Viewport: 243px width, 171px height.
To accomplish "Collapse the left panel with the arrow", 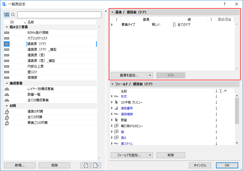I will tap(106, 11).
